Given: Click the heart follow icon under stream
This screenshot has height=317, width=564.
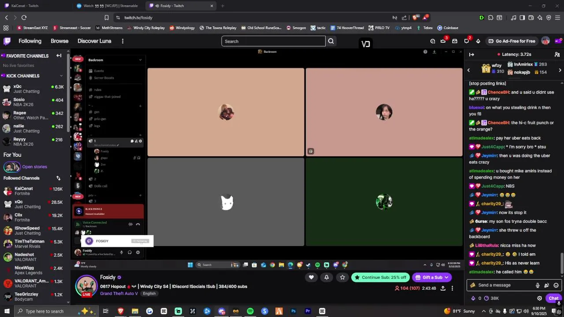Looking at the screenshot, I should (311, 277).
